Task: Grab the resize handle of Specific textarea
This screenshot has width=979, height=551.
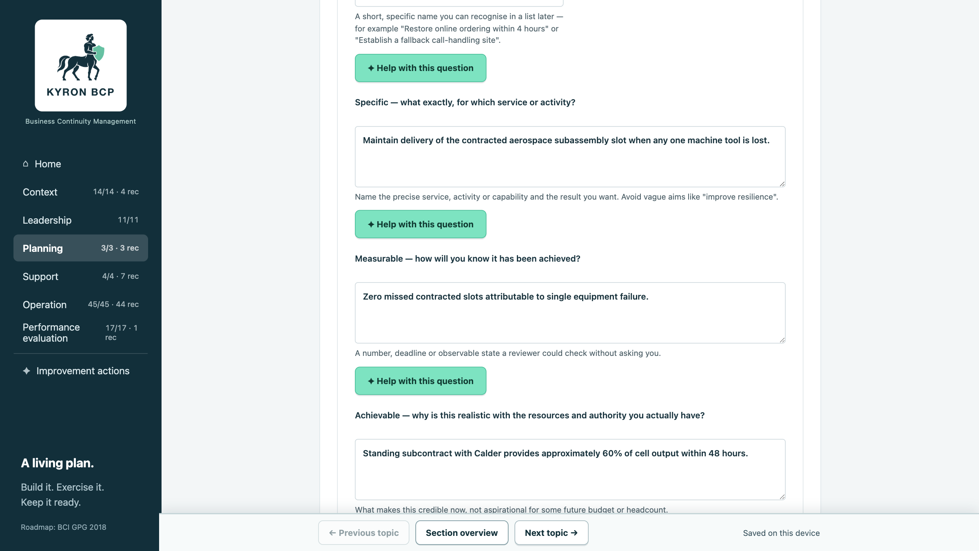Action: coord(782,184)
